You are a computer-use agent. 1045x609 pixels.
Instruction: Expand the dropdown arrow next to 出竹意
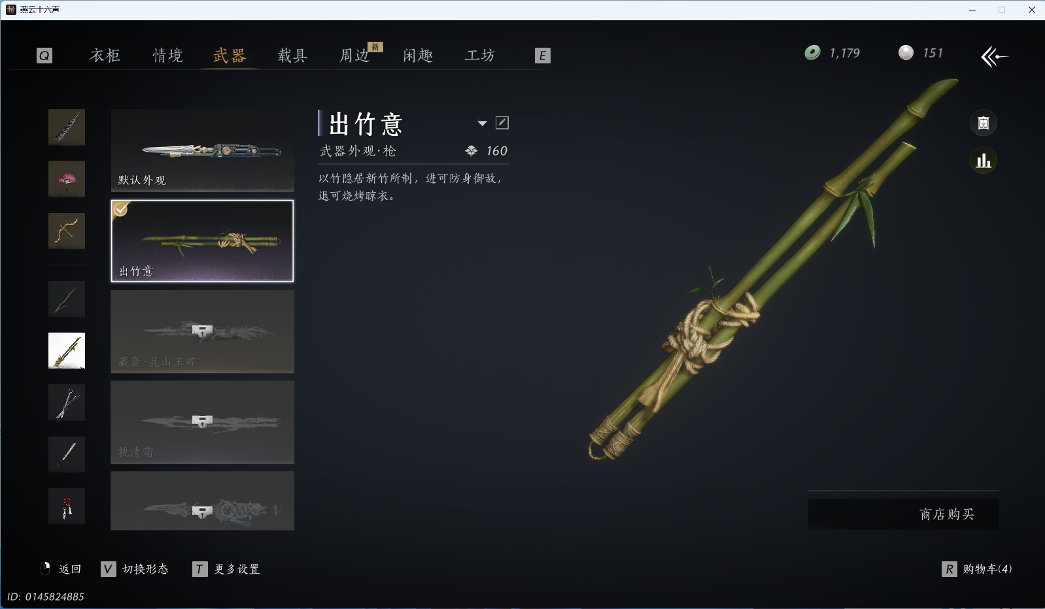point(482,123)
